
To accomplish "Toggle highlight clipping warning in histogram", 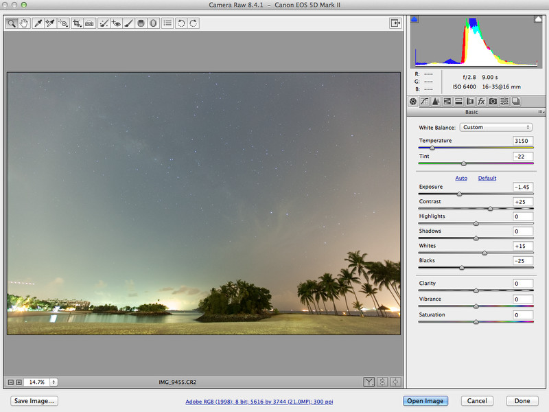I will 538,19.
